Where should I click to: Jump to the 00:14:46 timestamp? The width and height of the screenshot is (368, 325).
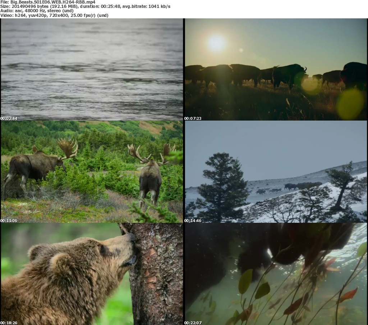[x=193, y=221]
